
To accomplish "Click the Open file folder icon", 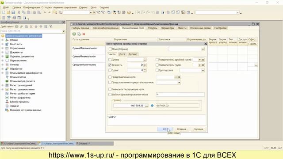I will 8,12.
